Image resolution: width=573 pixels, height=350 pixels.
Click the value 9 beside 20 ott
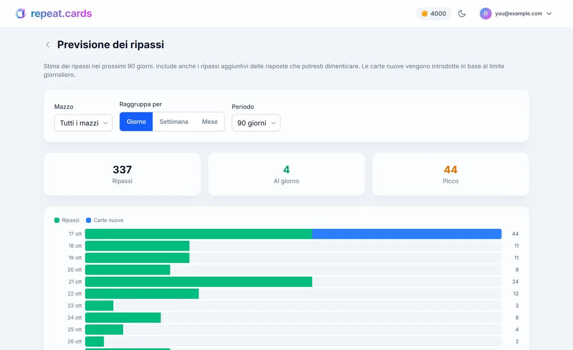coord(517,270)
